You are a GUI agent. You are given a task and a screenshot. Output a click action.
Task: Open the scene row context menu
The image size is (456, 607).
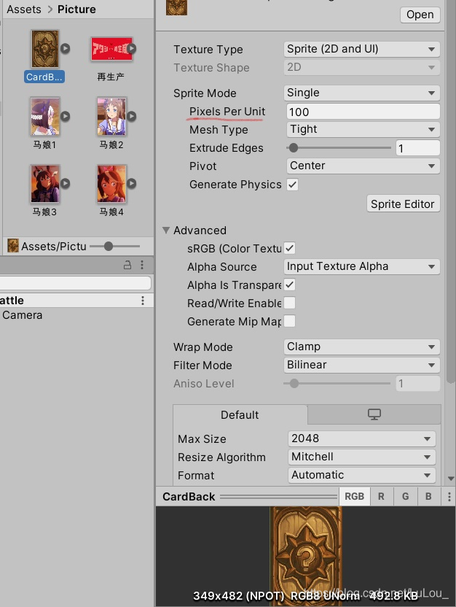[143, 301]
